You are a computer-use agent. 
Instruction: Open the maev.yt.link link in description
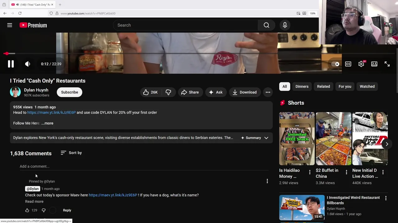tap(51, 112)
